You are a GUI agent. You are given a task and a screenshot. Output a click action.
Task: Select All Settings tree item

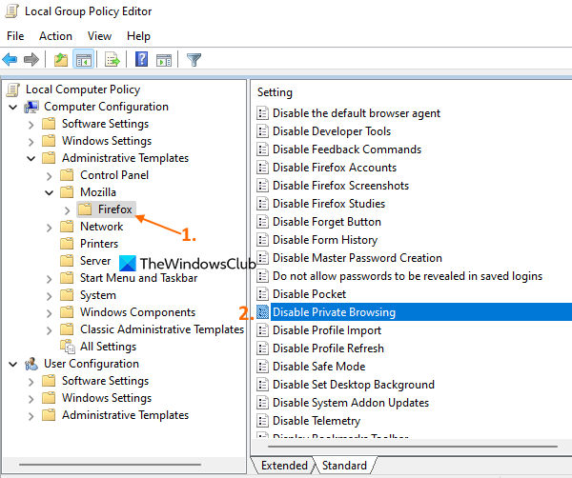(108, 347)
